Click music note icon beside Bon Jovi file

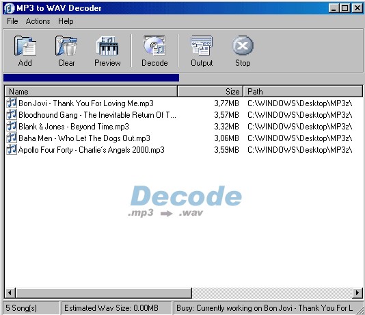click(x=12, y=103)
